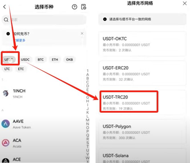Image resolution: width=190 pixels, height=163 pixels.
Task: Click the ACA coin logo
Action: click(5, 143)
